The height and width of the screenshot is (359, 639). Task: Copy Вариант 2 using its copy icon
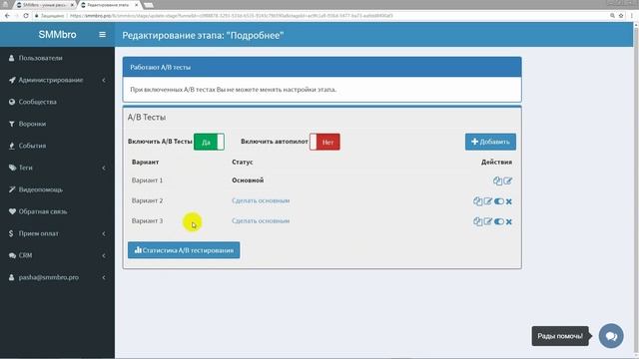coord(477,201)
